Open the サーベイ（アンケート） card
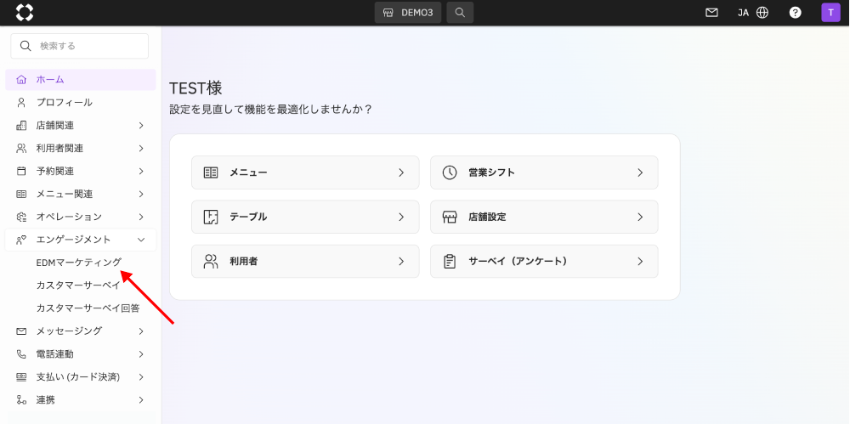850x424 pixels. point(543,262)
